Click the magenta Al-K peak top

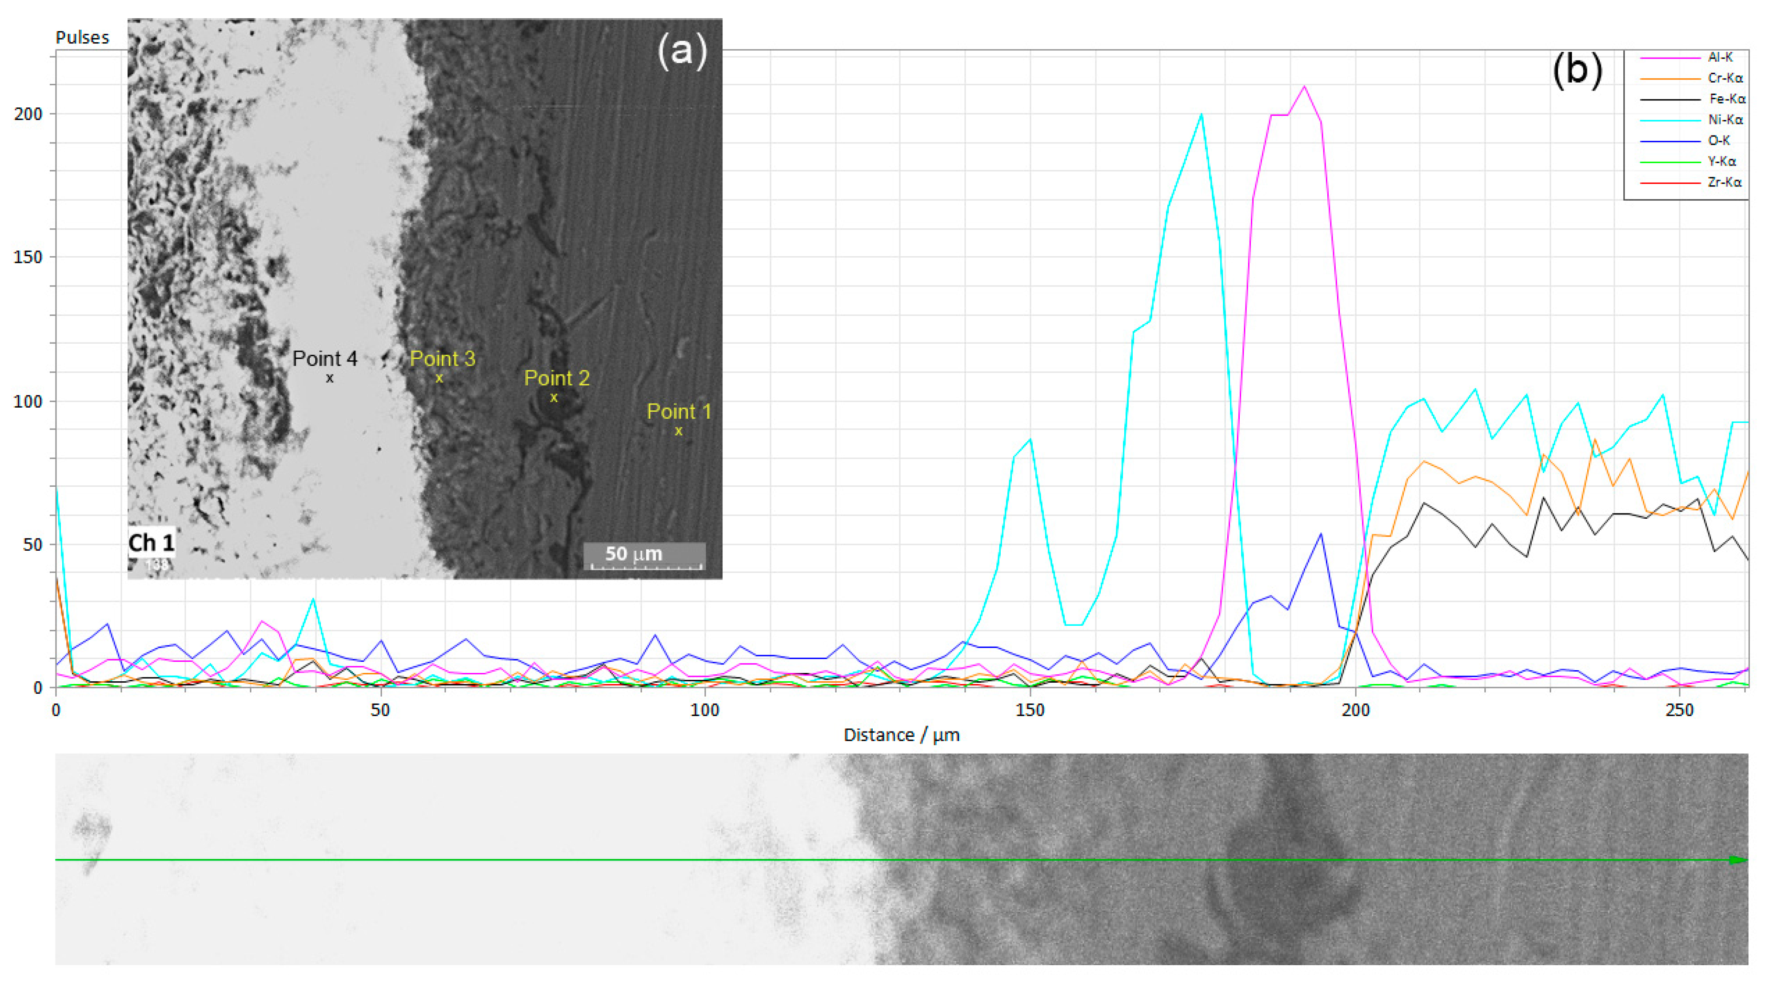pos(1304,86)
